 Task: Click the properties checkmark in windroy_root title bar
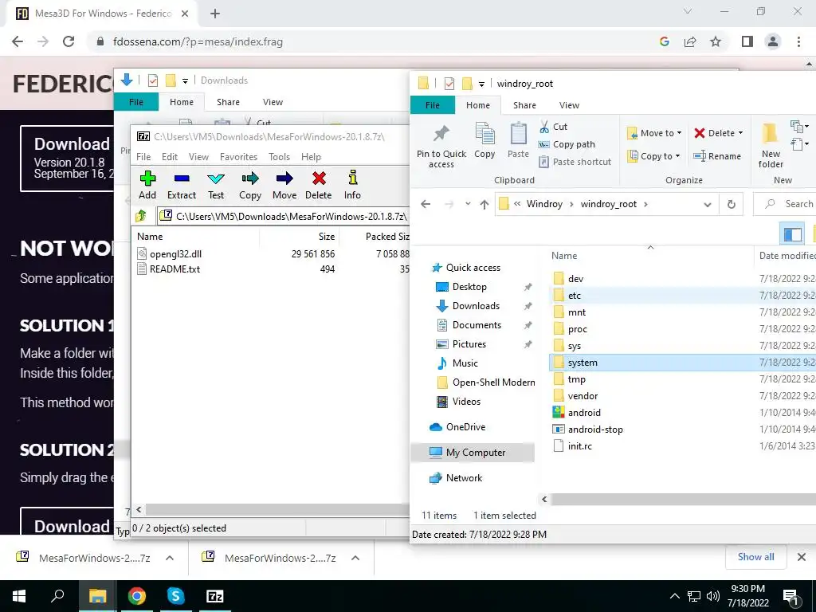coord(449,83)
